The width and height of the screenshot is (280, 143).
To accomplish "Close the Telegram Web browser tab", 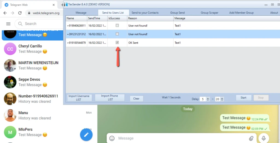I will [54, 5].
